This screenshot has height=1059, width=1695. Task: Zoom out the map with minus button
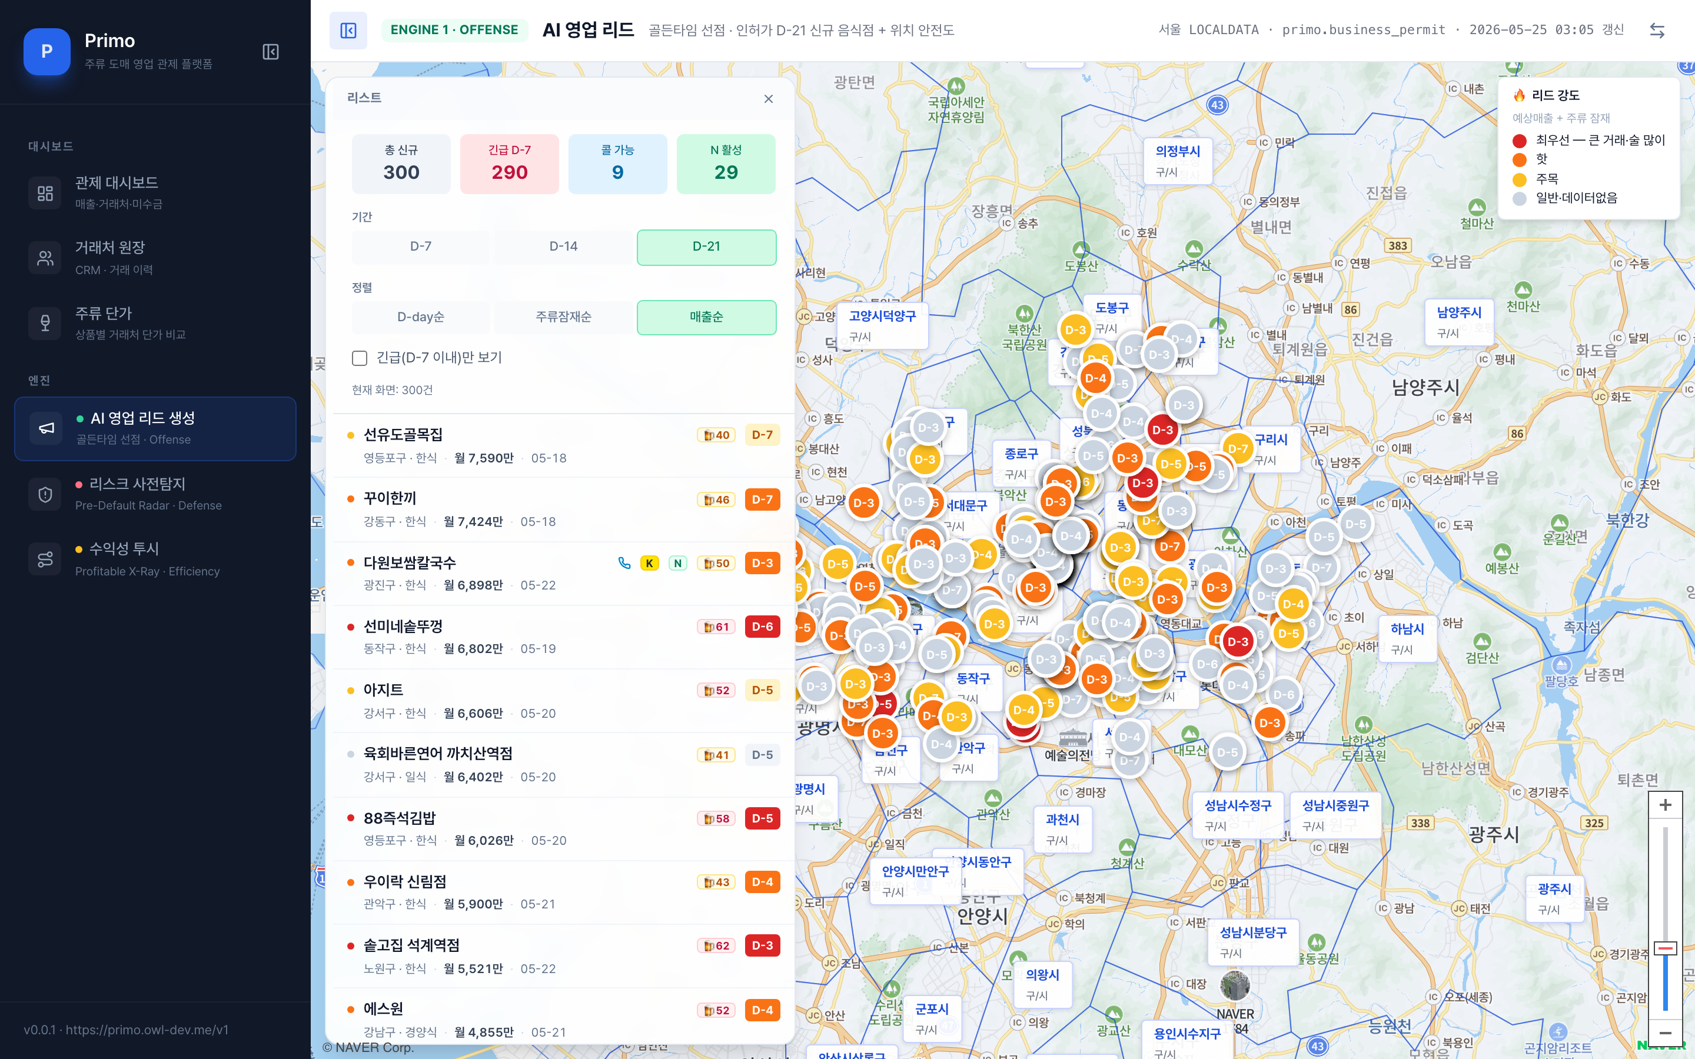tap(1665, 1033)
